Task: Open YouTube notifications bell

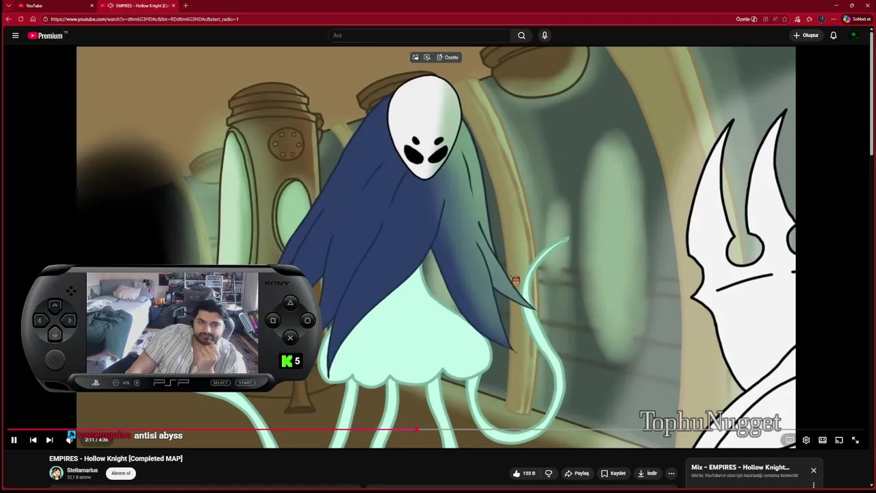Action: pos(834,36)
